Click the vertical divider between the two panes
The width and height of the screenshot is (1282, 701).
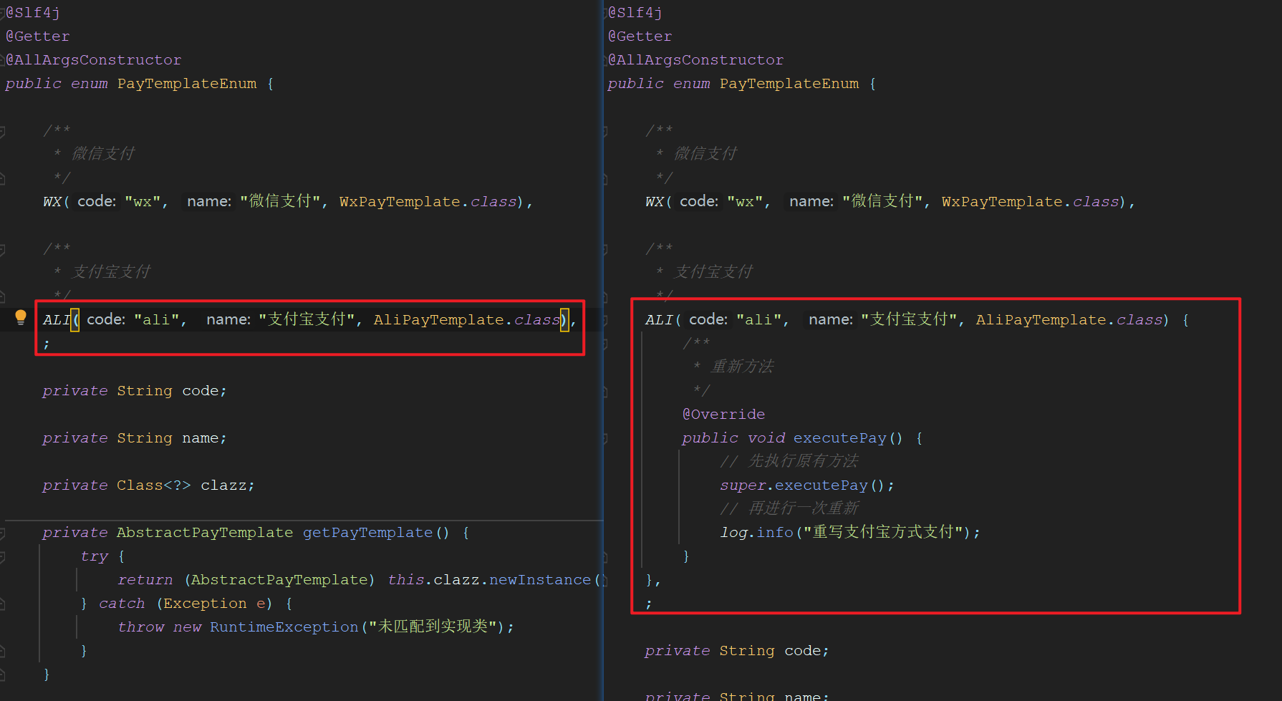pyautogui.click(x=602, y=351)
